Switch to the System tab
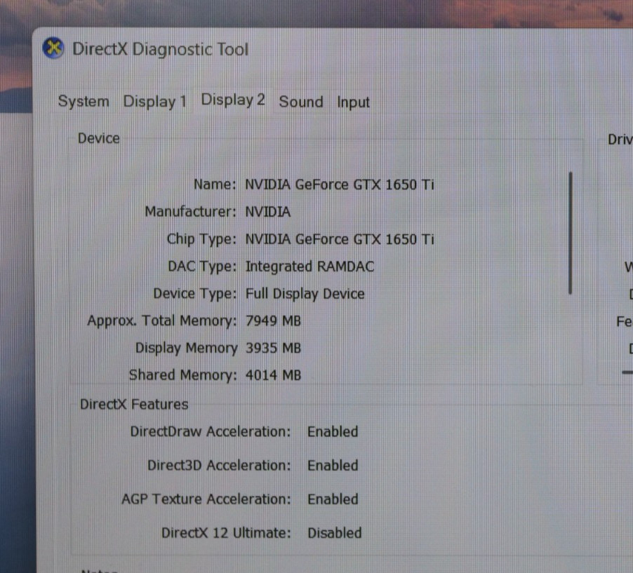Viewport: 633px width, 573px height. [x=84, y=101]
